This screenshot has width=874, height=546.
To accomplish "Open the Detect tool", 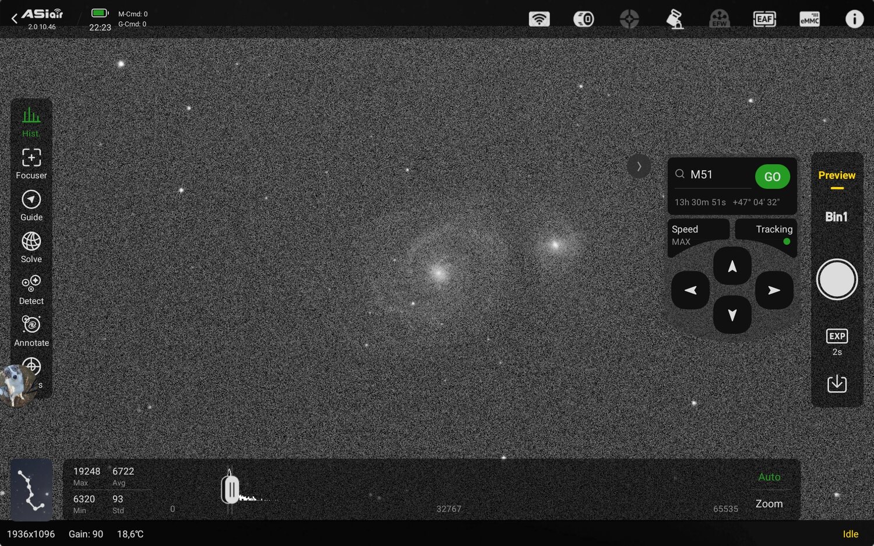I will click(31, 289).
